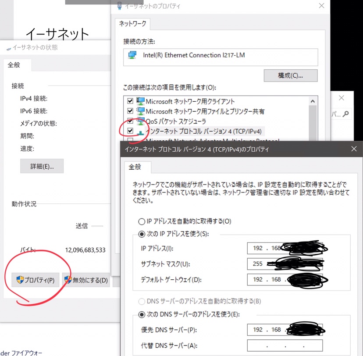Toggle インターネット プロトコル バージョン 4 checkbox

[x=130, y=131]
